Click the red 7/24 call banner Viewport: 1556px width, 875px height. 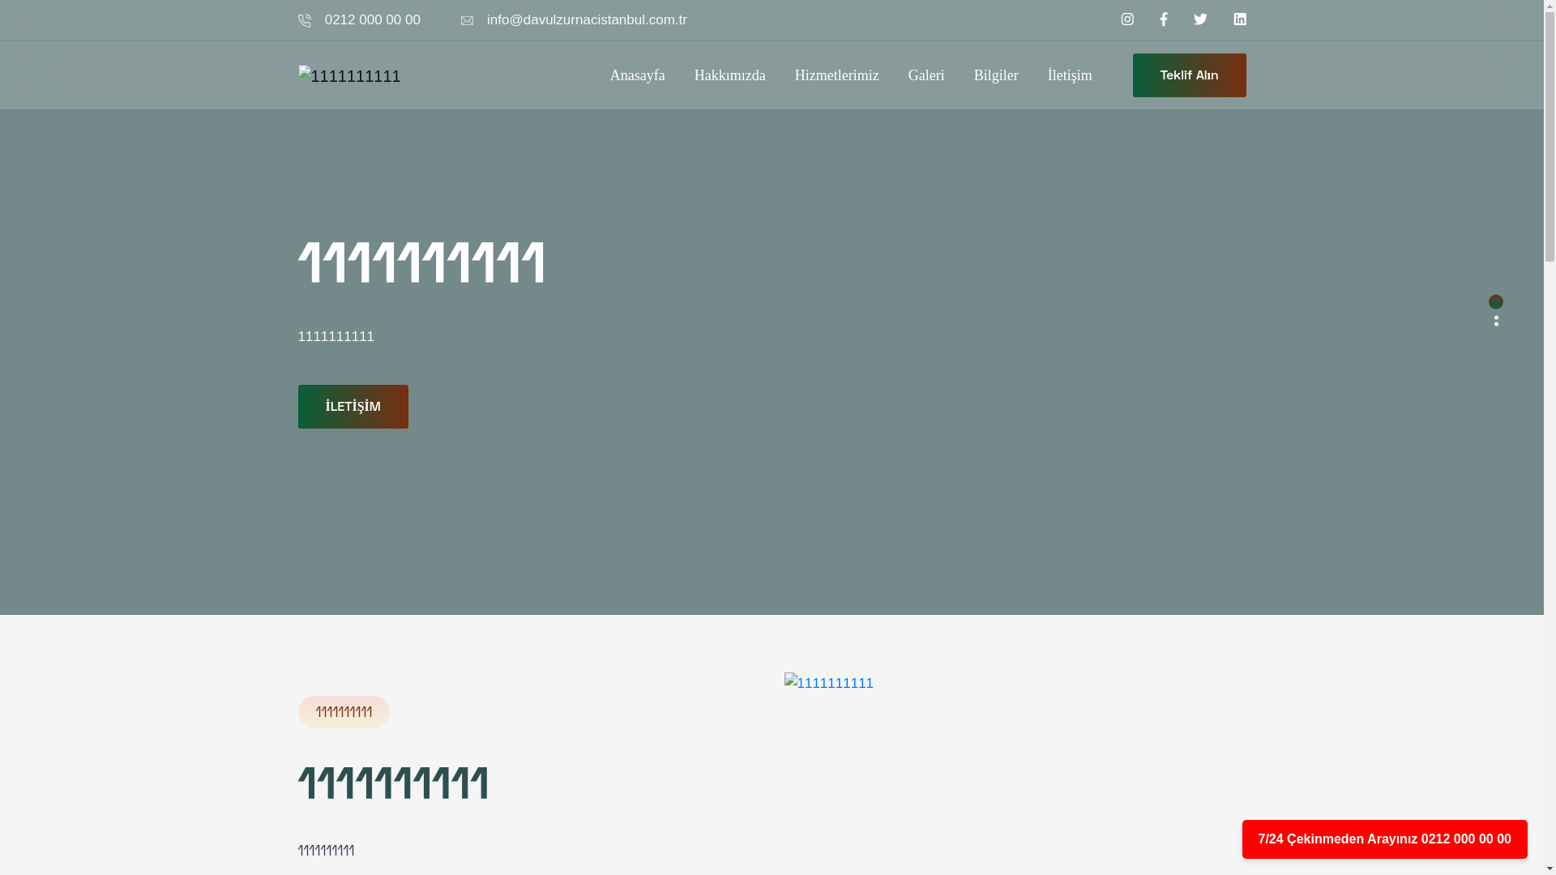[1384, 839]
